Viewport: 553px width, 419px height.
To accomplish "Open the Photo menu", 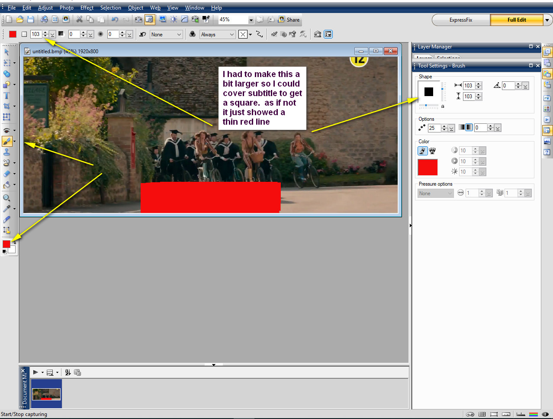I will coord(66,8).
